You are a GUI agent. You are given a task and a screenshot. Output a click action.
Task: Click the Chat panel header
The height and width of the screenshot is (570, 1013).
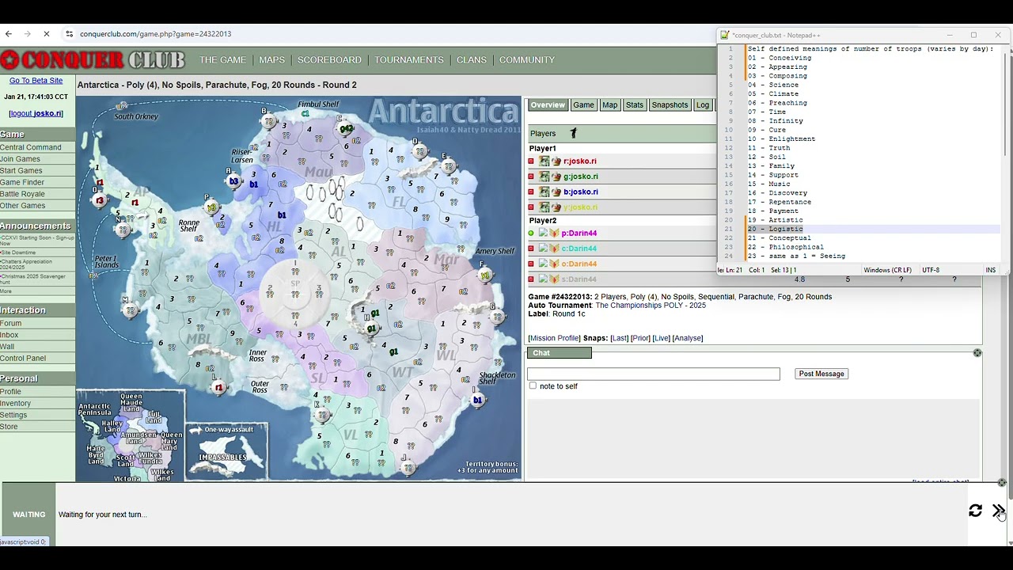pos(560,353)
